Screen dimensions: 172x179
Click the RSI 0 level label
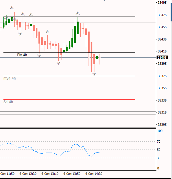coord(158,168)
